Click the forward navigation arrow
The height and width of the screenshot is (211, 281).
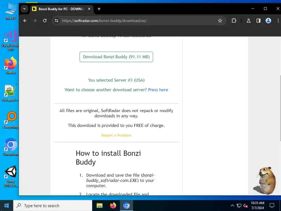point(35,21)
